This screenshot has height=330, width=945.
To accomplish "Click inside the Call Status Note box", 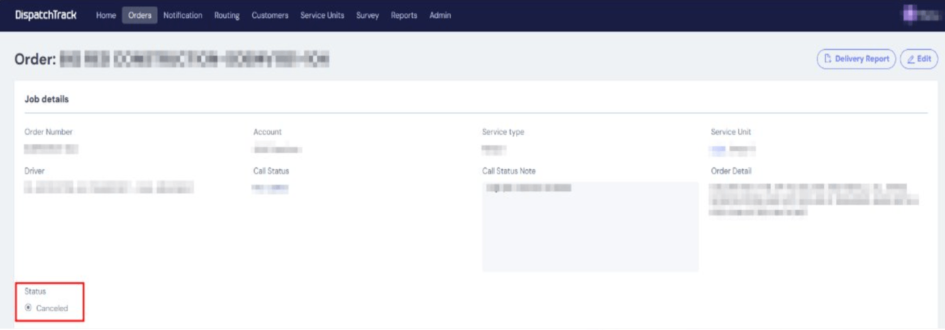I will (590, 226).
